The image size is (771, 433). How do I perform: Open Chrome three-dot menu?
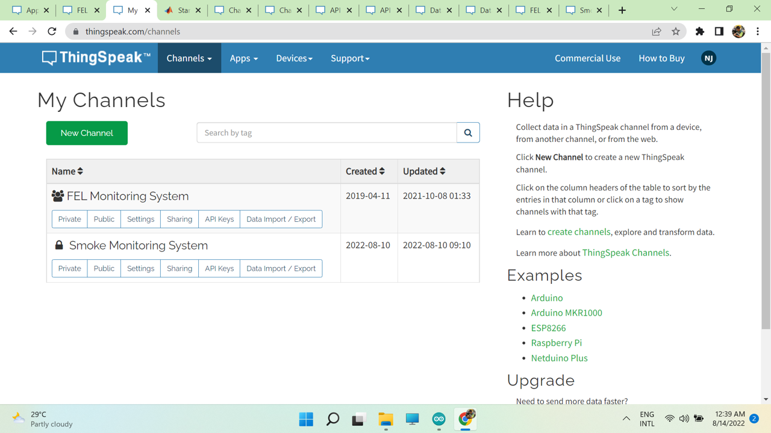coord(758,31)
